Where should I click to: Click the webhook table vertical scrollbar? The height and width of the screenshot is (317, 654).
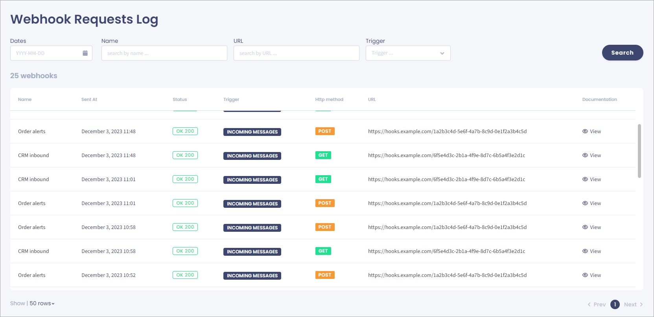639,151
